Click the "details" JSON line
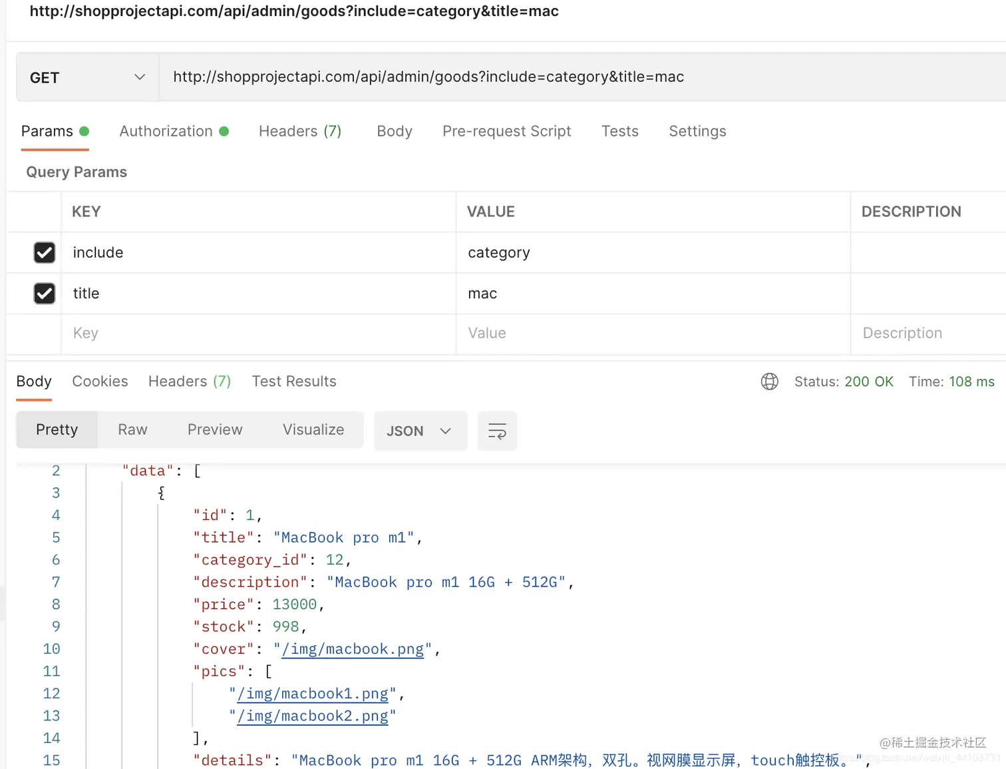1006x769 pixels. pyautogui.click(x=532, y=760)
